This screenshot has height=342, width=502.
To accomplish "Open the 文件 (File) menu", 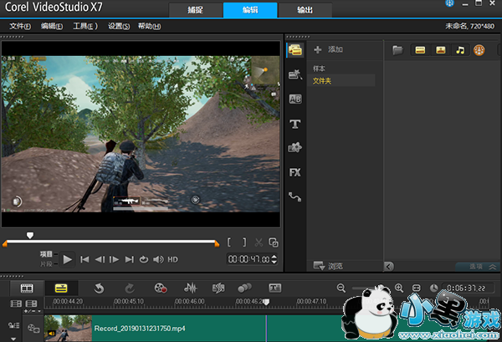I will click(21, 26).
